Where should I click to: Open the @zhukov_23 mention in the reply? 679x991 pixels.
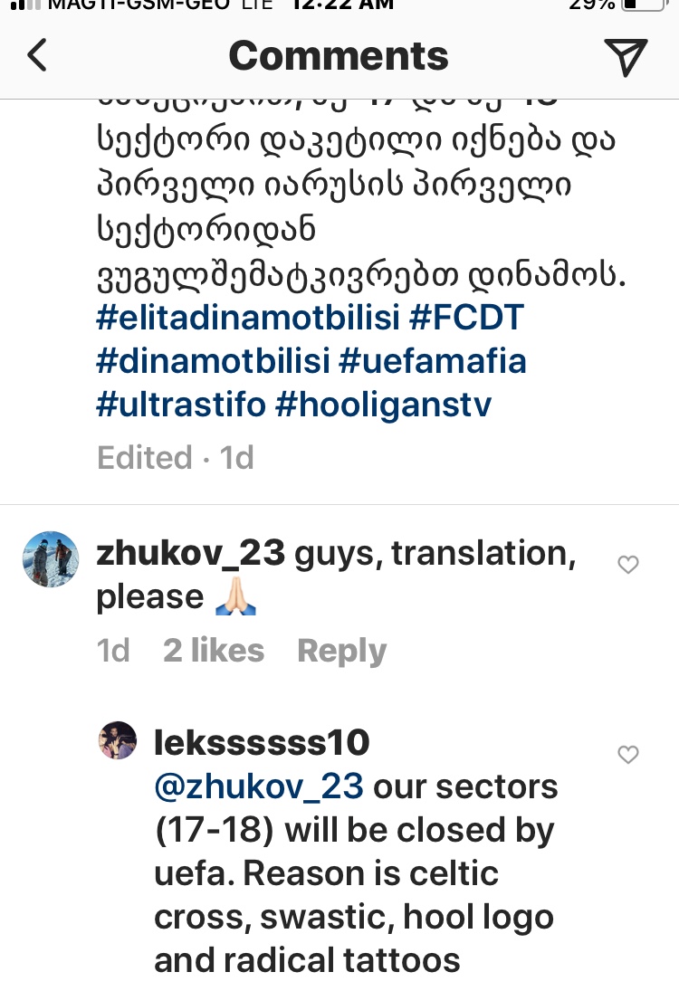tap(260, 786)
